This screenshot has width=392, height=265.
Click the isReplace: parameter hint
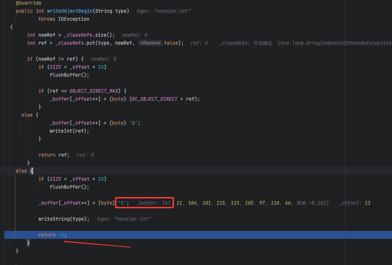click(x=150, y=43)
